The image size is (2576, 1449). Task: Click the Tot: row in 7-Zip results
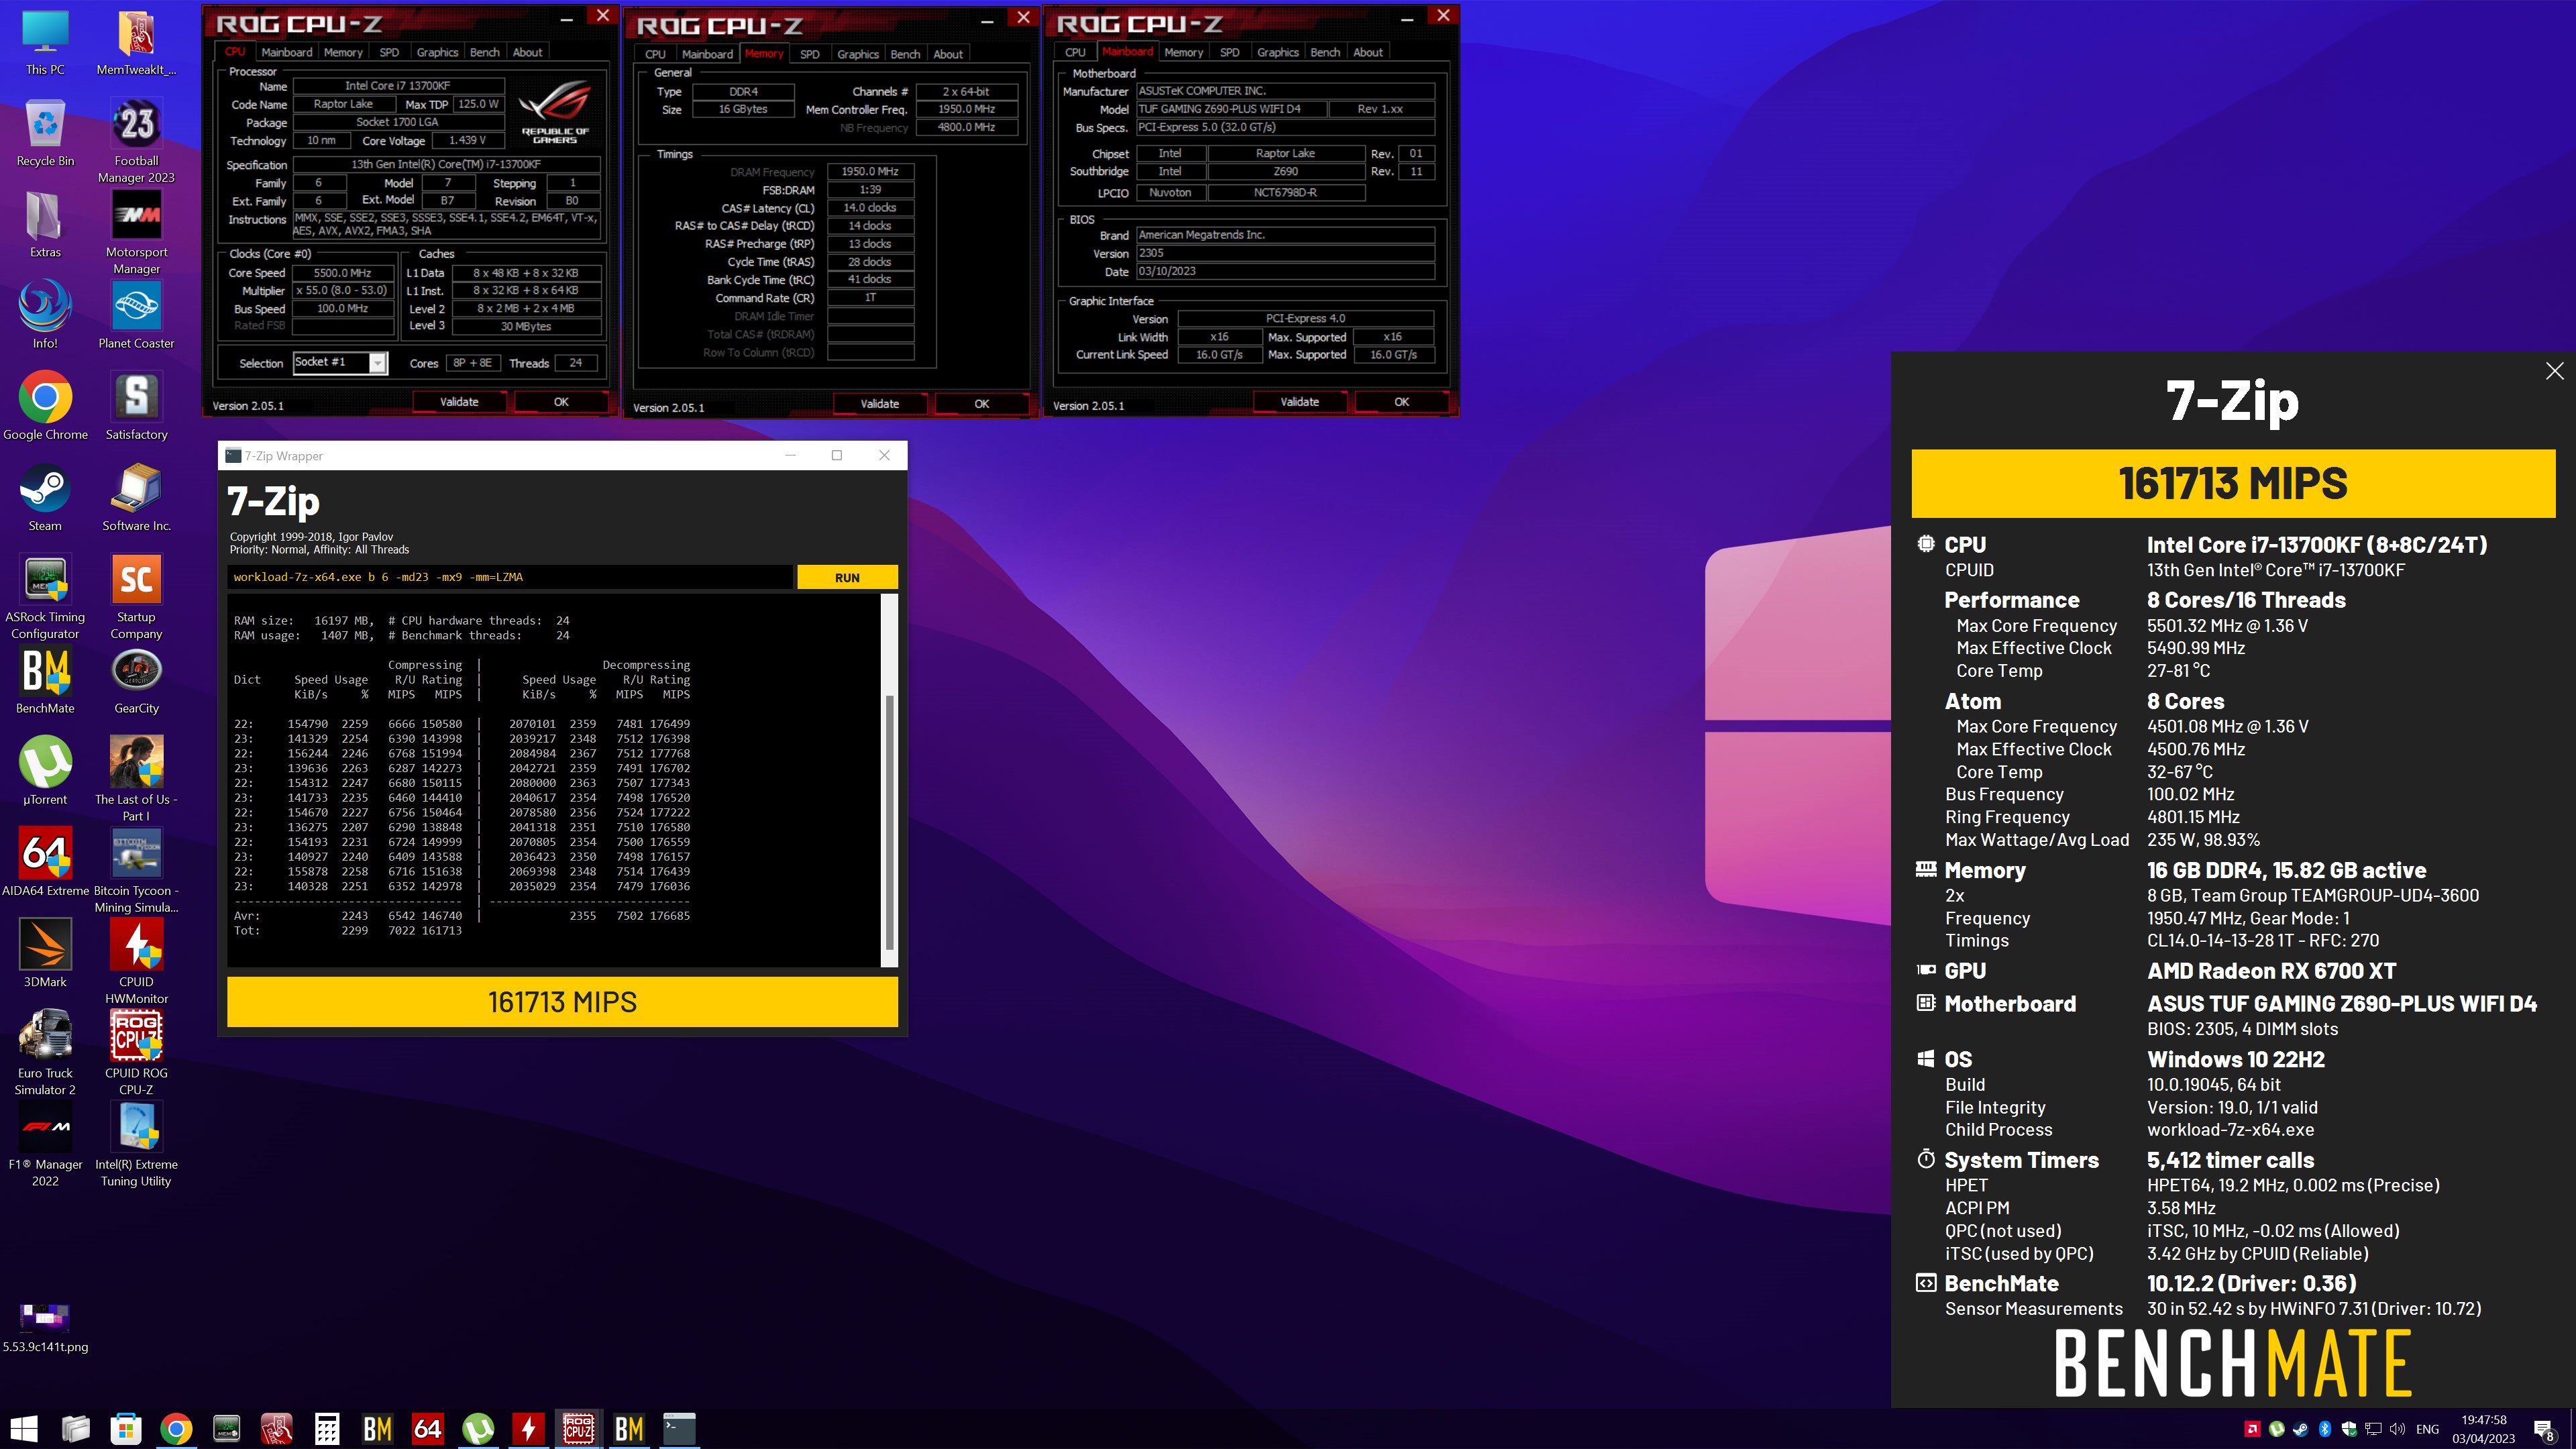click(348, 930)
